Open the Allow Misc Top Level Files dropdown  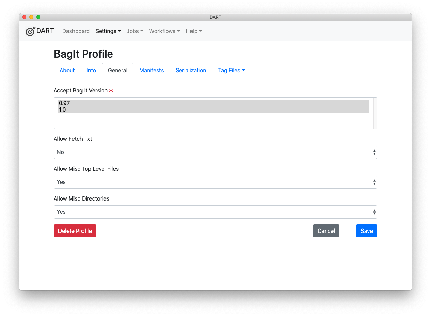tap(215, 182)
